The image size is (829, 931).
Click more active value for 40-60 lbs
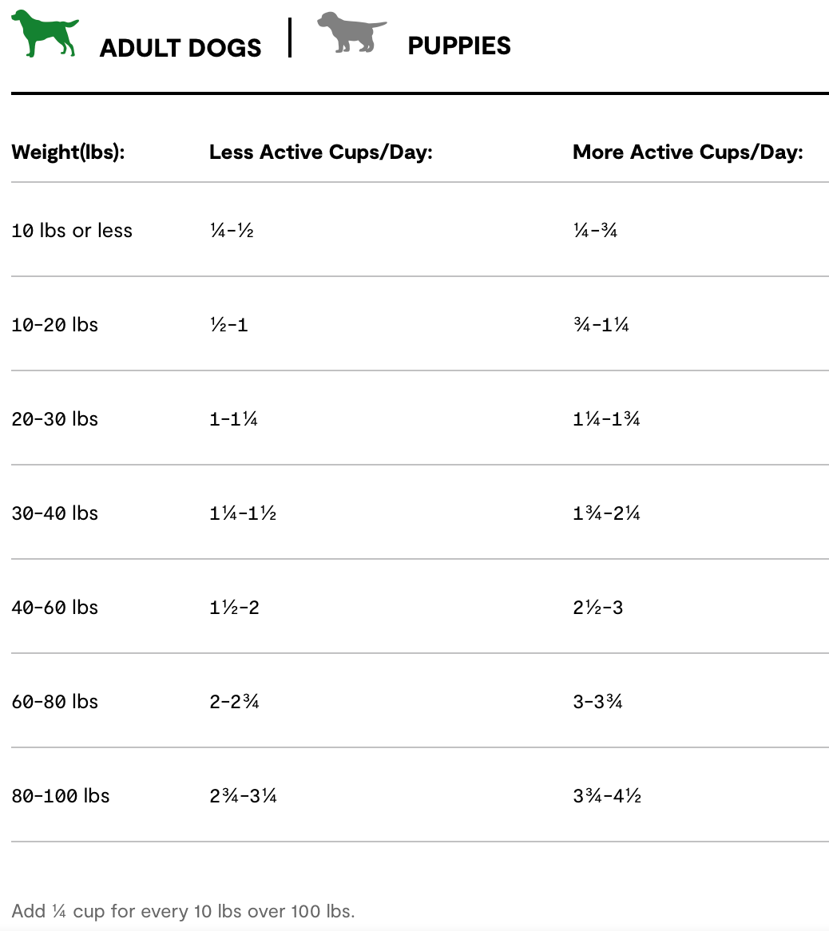point(597,608)
